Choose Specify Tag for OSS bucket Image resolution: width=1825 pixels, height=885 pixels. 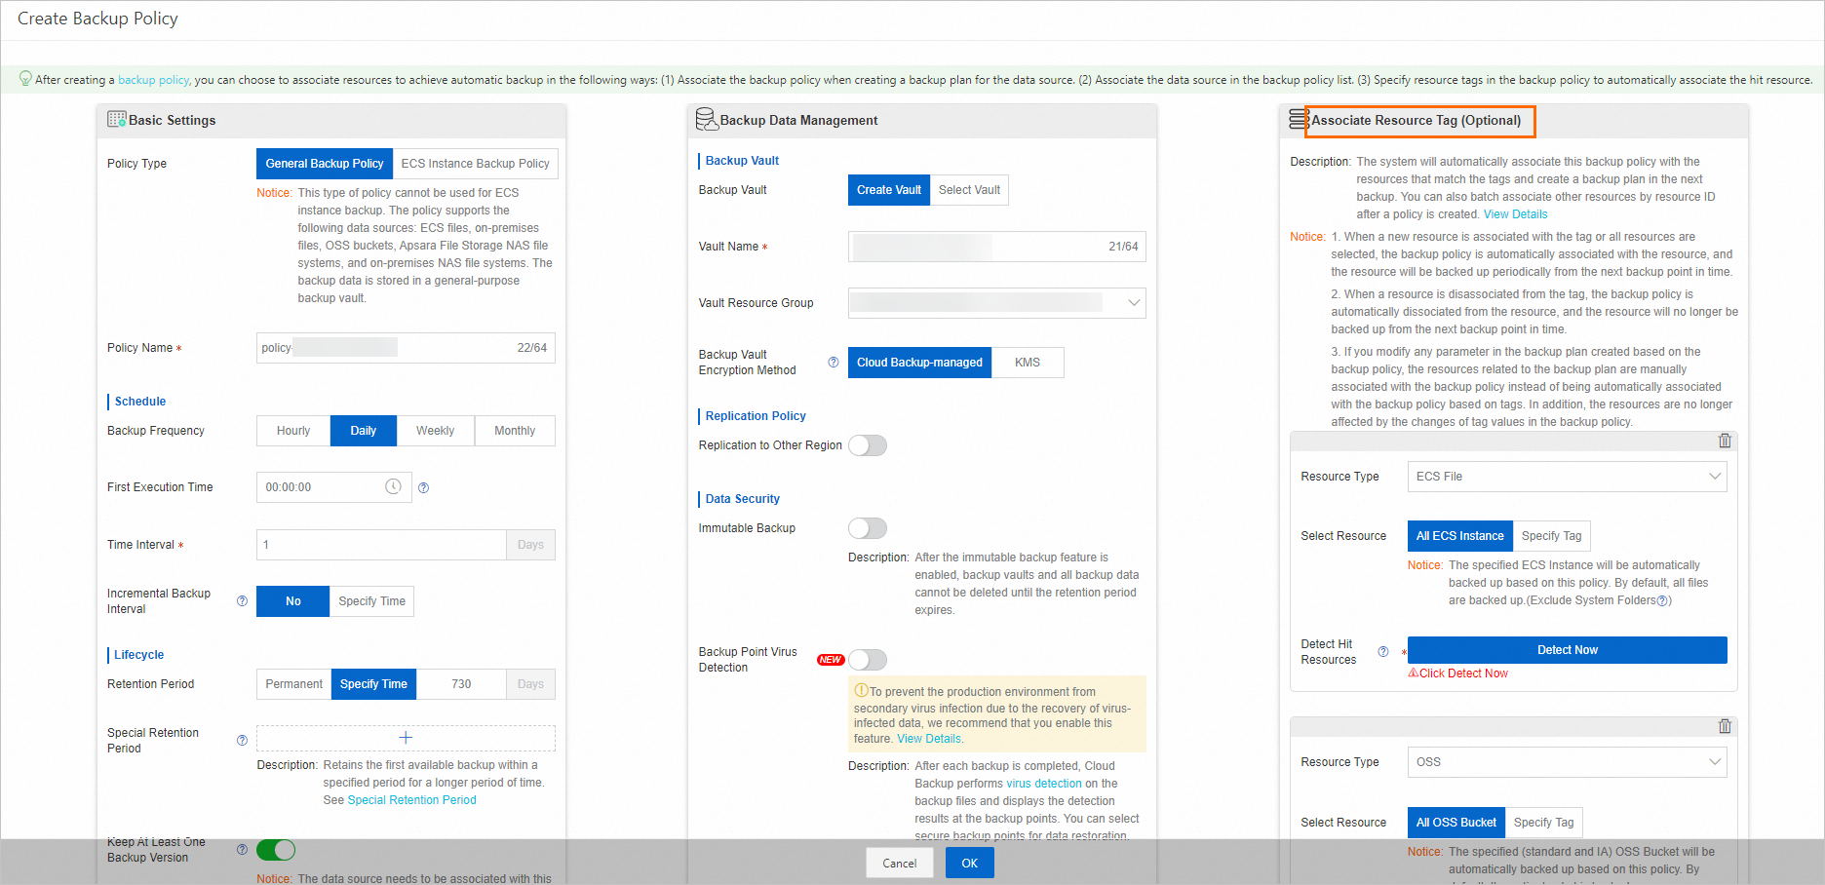pos(1543,823)
